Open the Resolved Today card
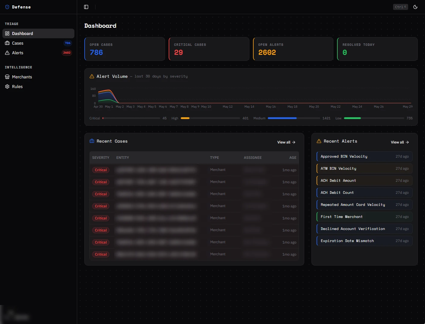The width and height of the screenshot is (425, 324). pos(377,49)
